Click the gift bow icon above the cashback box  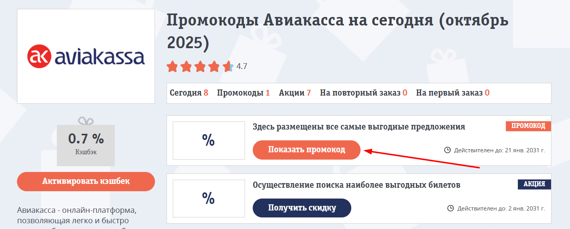(86, 120)
